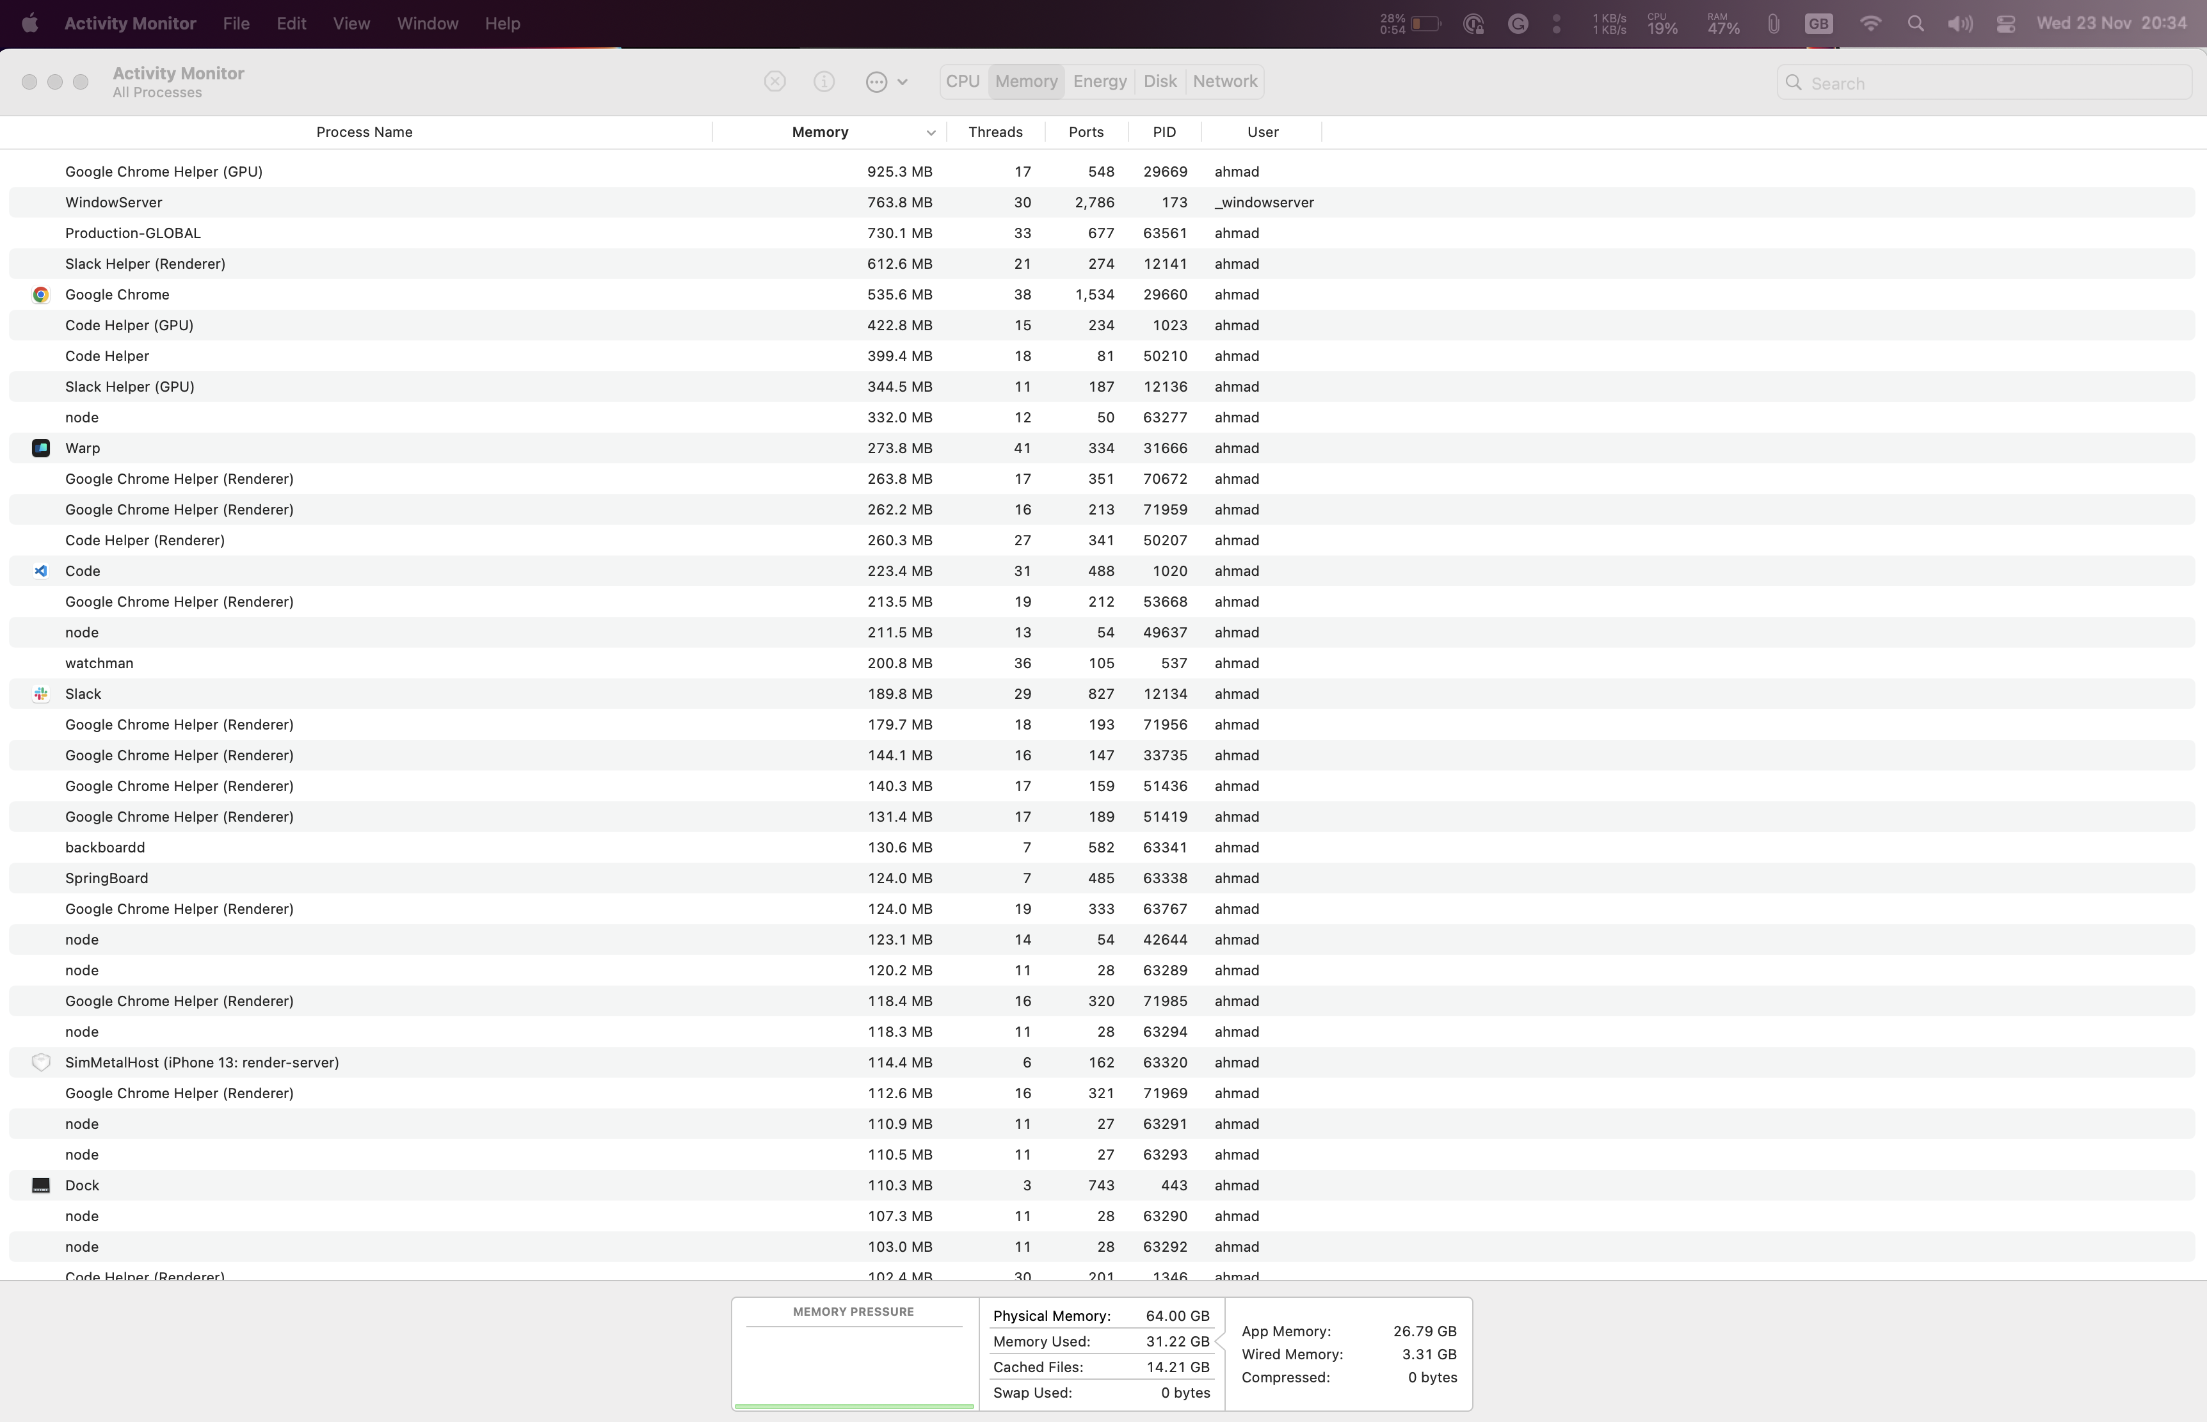Image resolution: width=2207 pixels, height=1422 pixels.
Task: Open the volume menu bar icon
Action: (x=1959, y=24)
